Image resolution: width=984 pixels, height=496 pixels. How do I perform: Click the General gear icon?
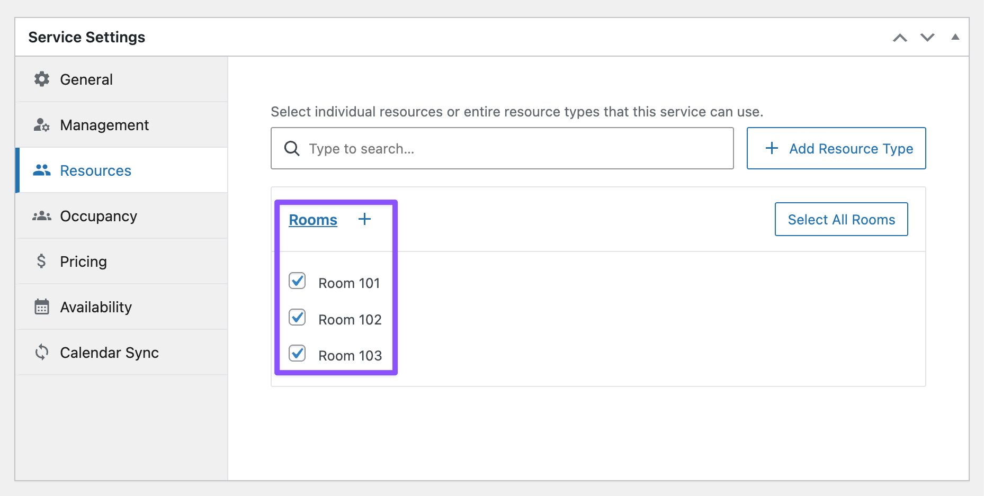pos(42,79)
